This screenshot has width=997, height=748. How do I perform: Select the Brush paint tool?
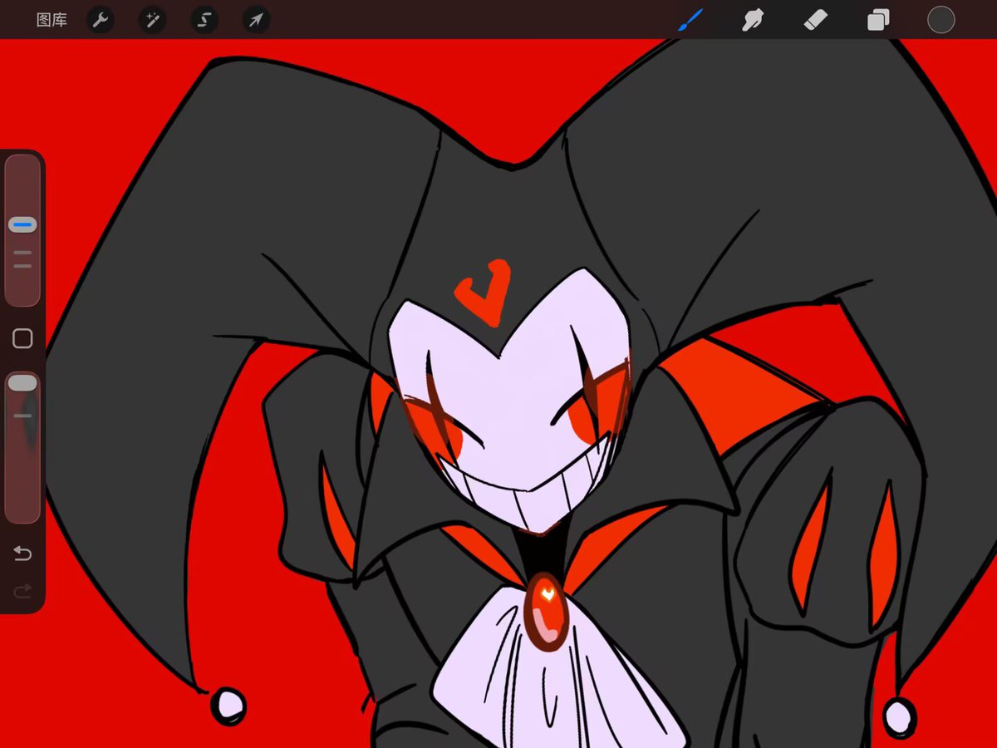(690, 20)
